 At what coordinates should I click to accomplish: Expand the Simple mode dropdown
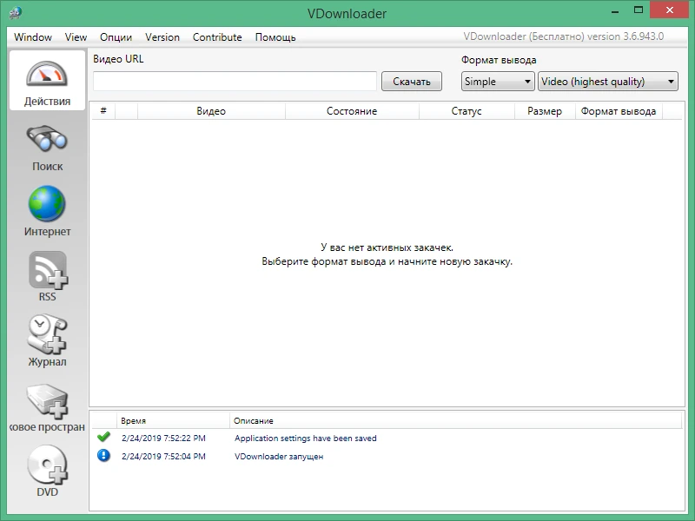pyautogui.click(x=498, y=82)
